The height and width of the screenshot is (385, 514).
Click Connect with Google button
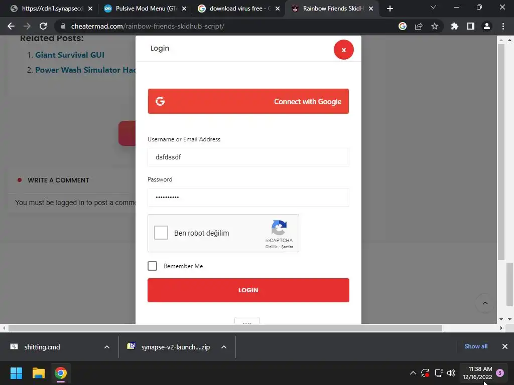pyautogui.click(x=248, y=101)
